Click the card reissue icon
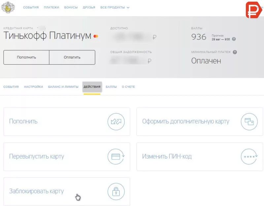Screen dimensions: 264x206 point(116,156)
